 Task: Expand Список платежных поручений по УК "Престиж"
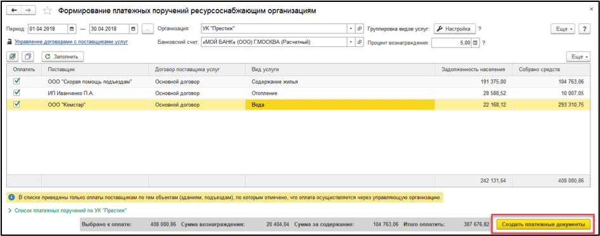(x=68, y=211)
